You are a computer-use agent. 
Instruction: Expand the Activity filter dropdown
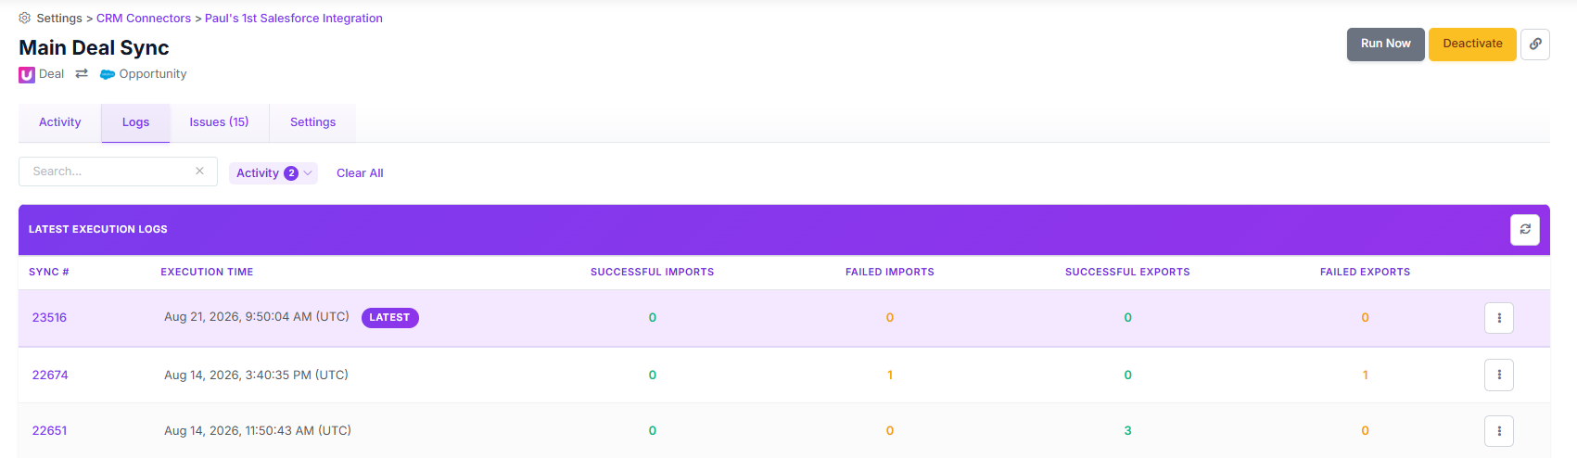(273, 173)
